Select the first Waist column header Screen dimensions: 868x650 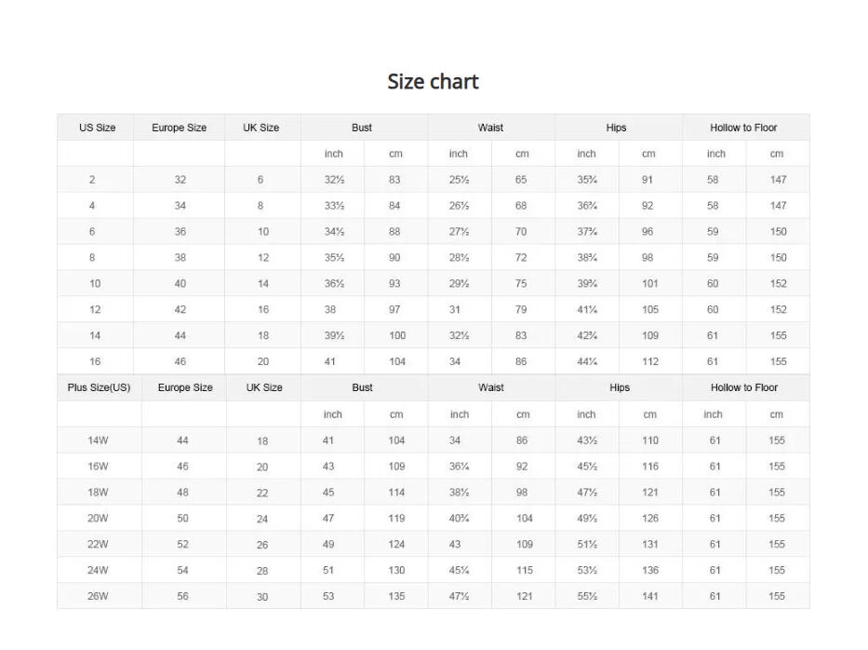click(x=490, y=128)
